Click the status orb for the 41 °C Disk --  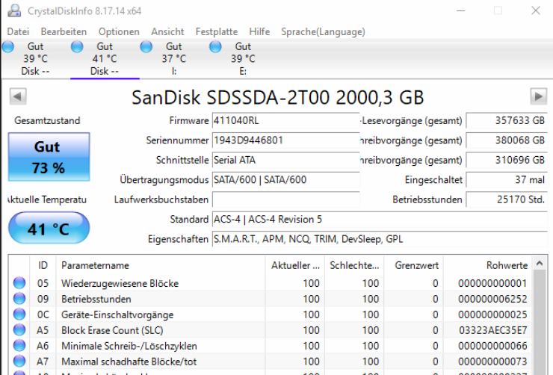(x=77, y=46)
